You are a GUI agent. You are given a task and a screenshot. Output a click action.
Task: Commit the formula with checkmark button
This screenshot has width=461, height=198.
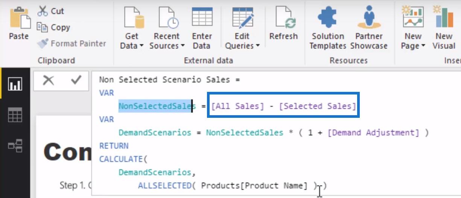click(x=76, y=80)
